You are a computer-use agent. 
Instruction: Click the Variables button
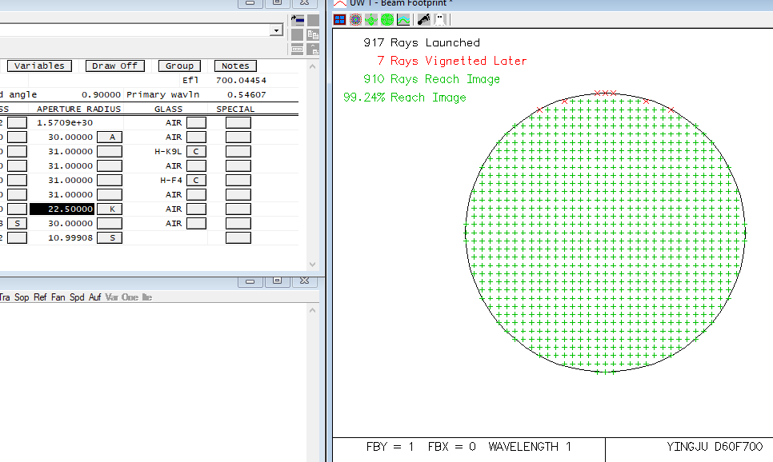[39, 66]
